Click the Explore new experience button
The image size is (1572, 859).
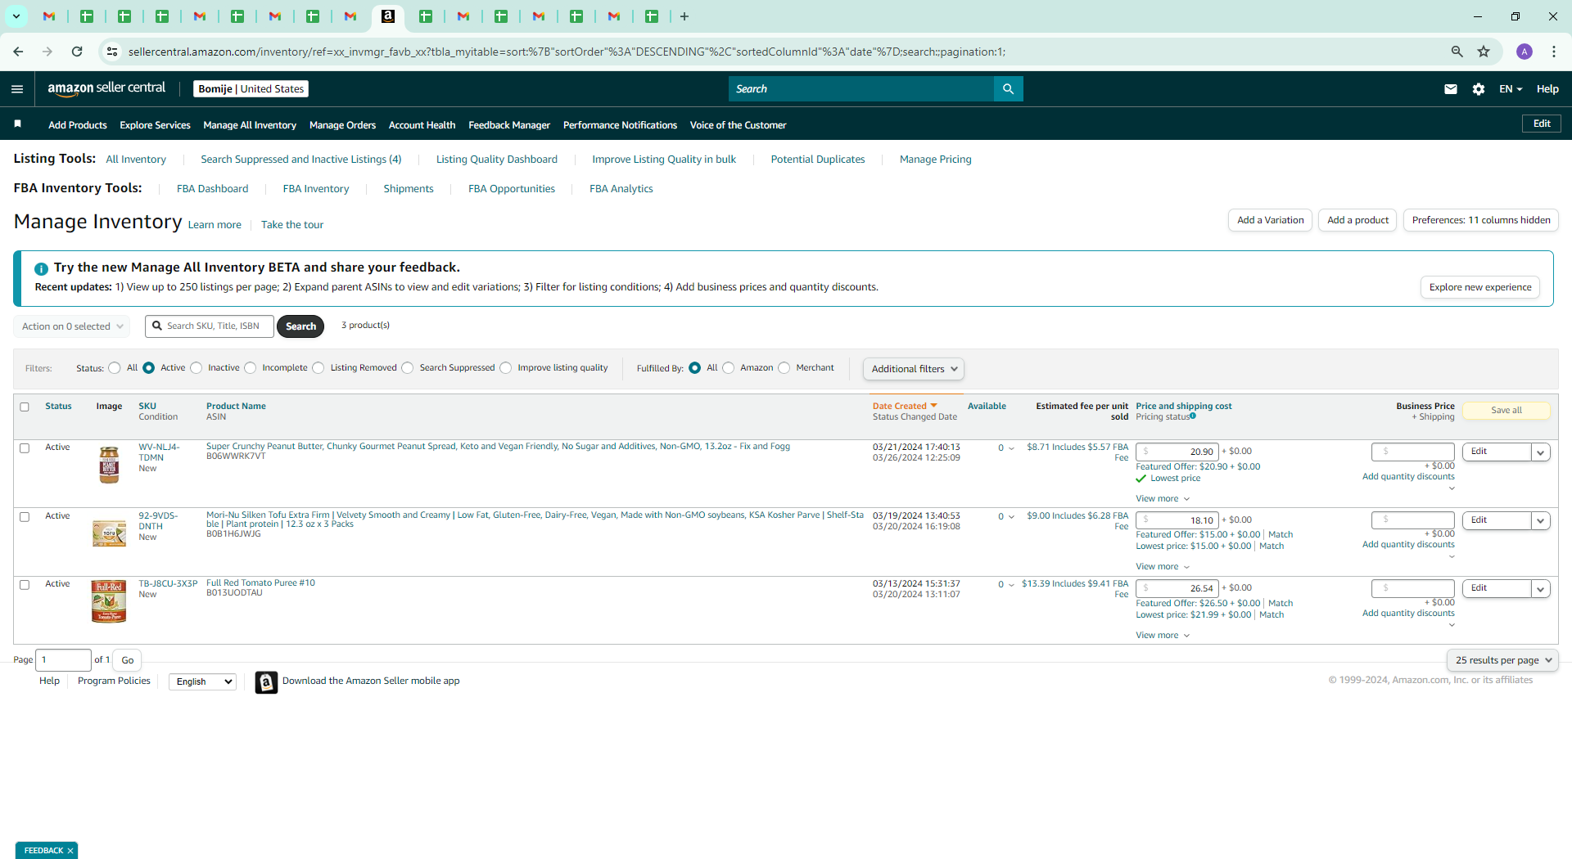1480,287
